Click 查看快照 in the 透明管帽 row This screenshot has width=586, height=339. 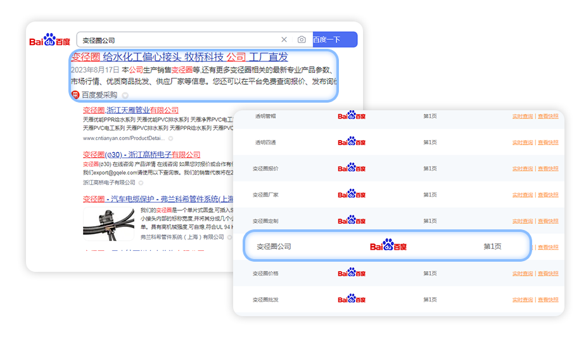pos(548,116)
